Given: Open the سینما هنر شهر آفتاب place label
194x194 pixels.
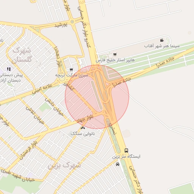Looking at the screenshot, I should click(162, 46).
